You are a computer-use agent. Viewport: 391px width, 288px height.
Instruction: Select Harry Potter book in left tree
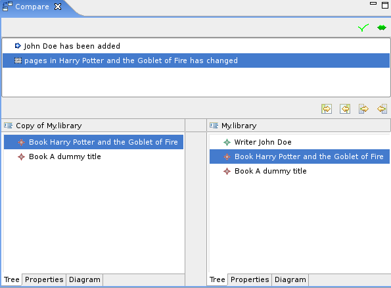pyautogui.click(x=93, y=142)
